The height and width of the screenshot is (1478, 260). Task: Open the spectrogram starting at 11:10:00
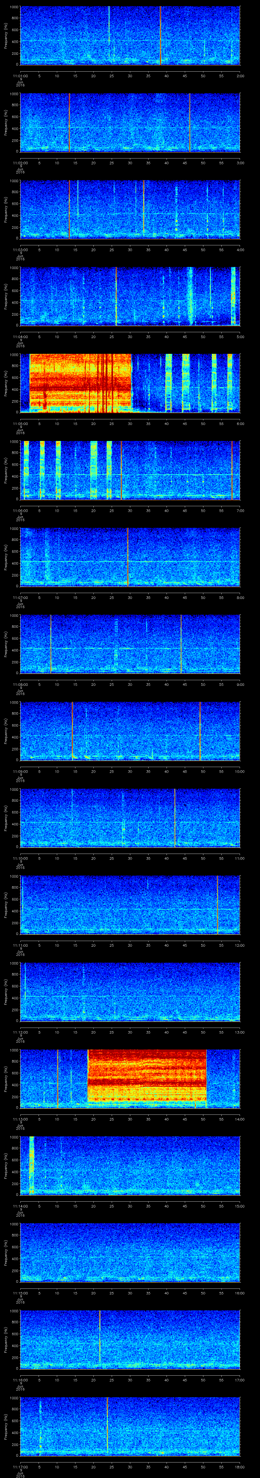130,818
